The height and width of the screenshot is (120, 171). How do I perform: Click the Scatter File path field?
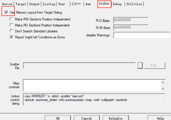(79, 65)
